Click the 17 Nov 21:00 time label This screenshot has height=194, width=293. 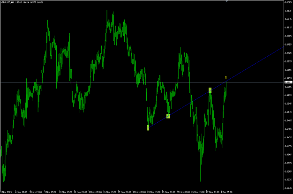tap(124, 192)
